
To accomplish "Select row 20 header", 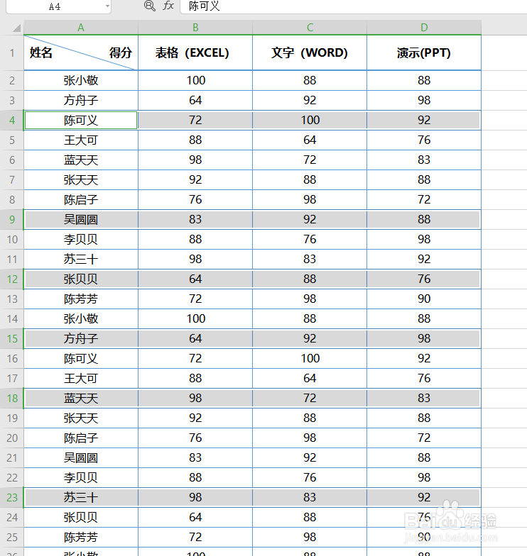I will (11, 438).
